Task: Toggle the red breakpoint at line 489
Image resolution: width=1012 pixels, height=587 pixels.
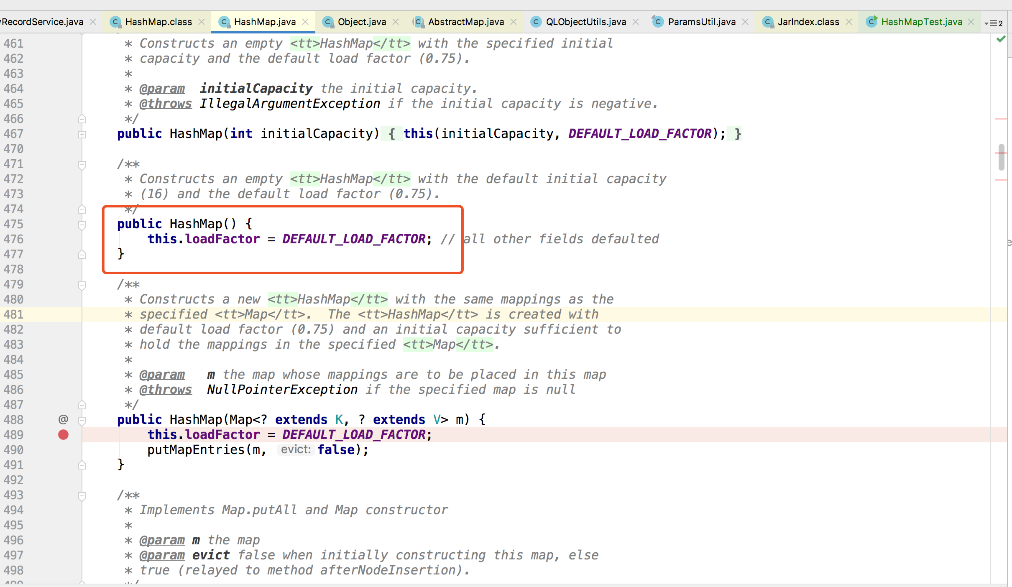Action: (63, 435)
